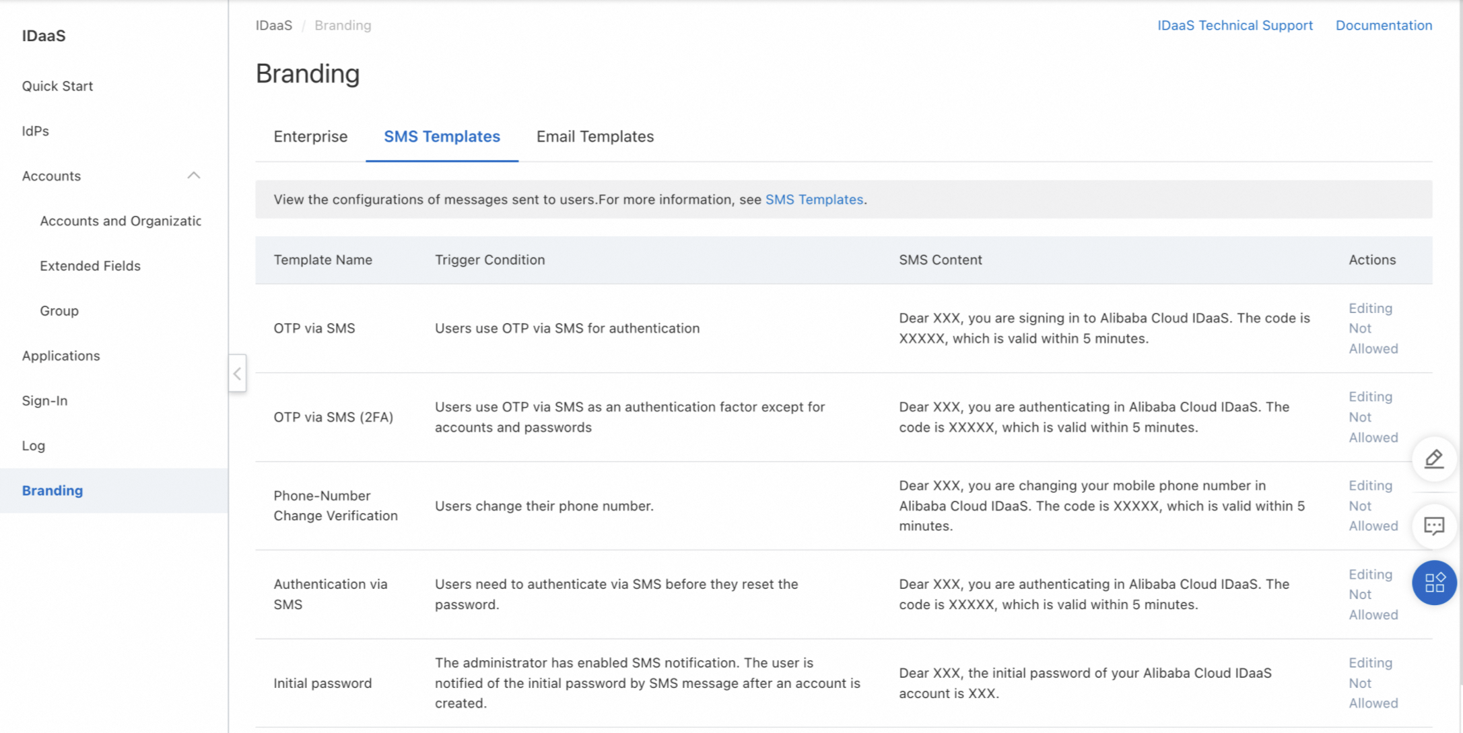
Task: Click the Template Name column header
Action: pos(322,260)
